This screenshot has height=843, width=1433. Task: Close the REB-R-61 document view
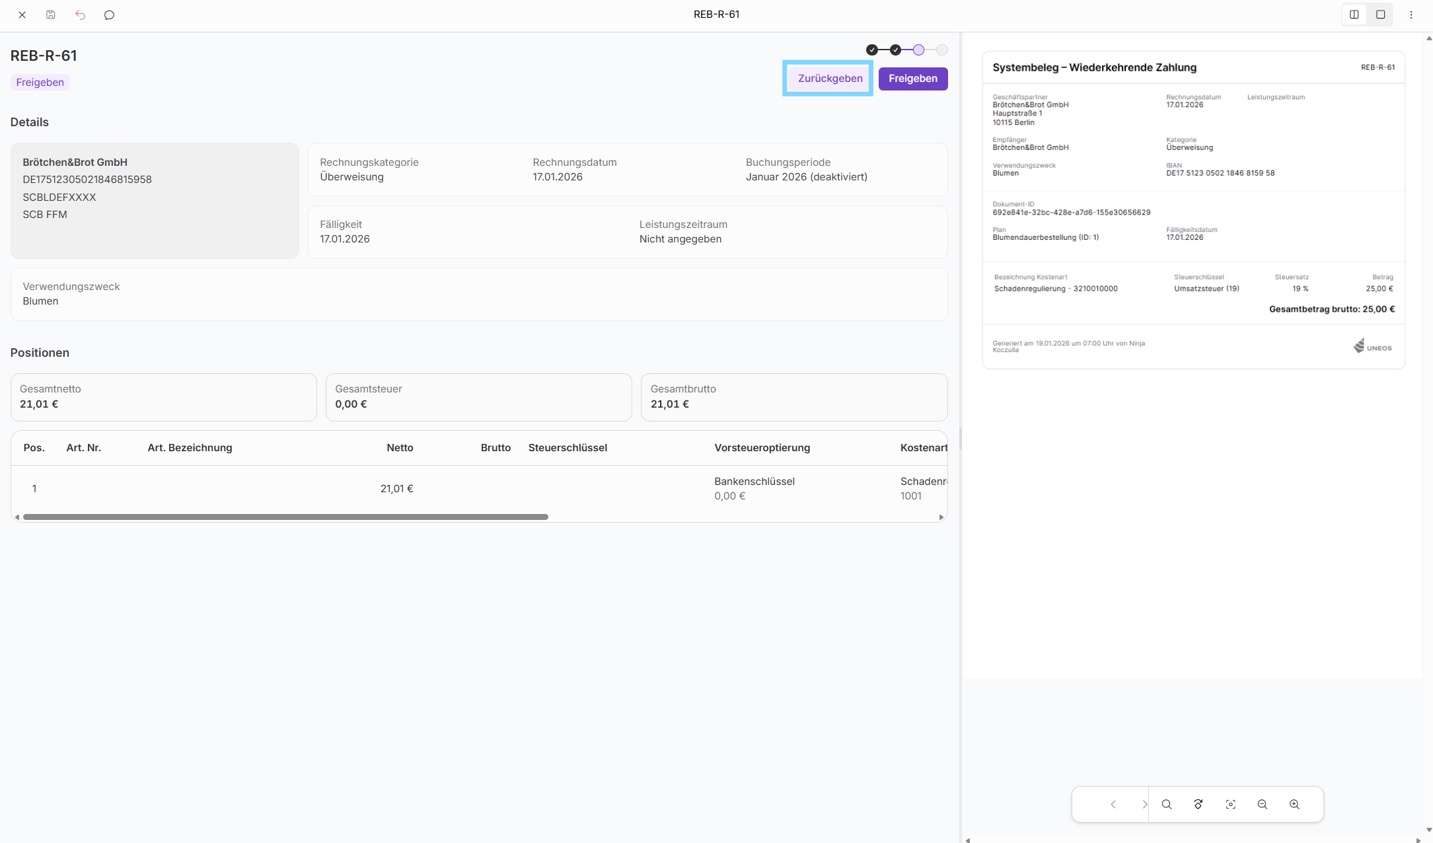22,15
